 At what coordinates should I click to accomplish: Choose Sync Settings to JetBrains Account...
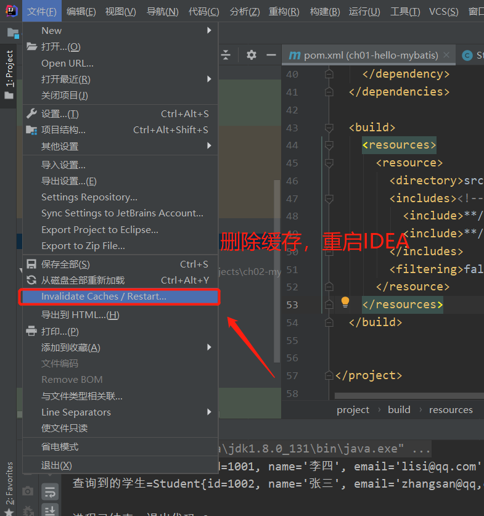(x=120, y=213)
